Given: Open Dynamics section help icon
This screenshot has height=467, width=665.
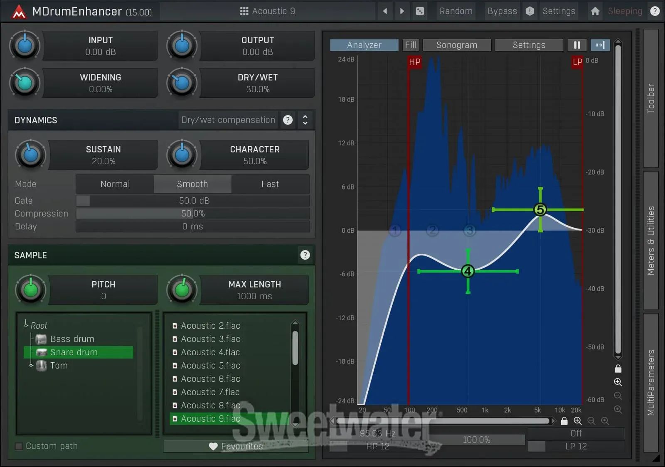Looking at the screenshot, I should tap(288, 120).
